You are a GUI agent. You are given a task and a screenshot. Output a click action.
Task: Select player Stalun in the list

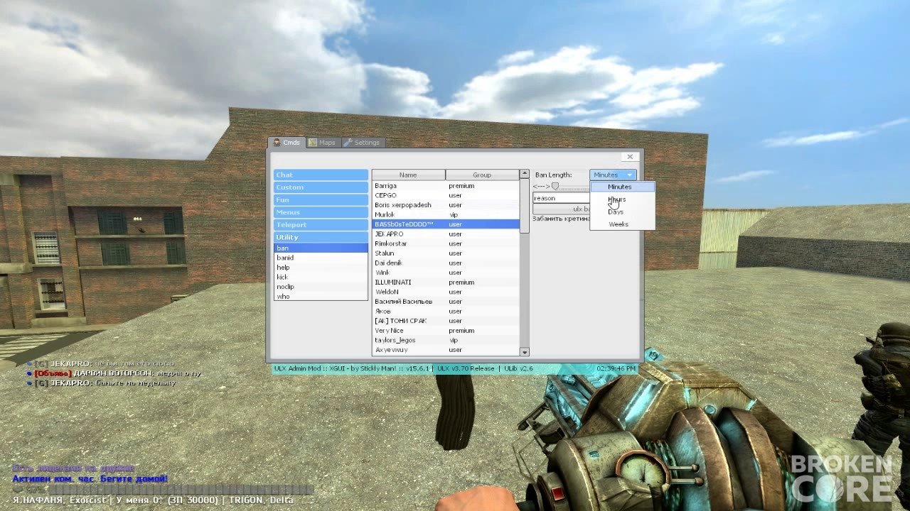click(x=446, y=253)
